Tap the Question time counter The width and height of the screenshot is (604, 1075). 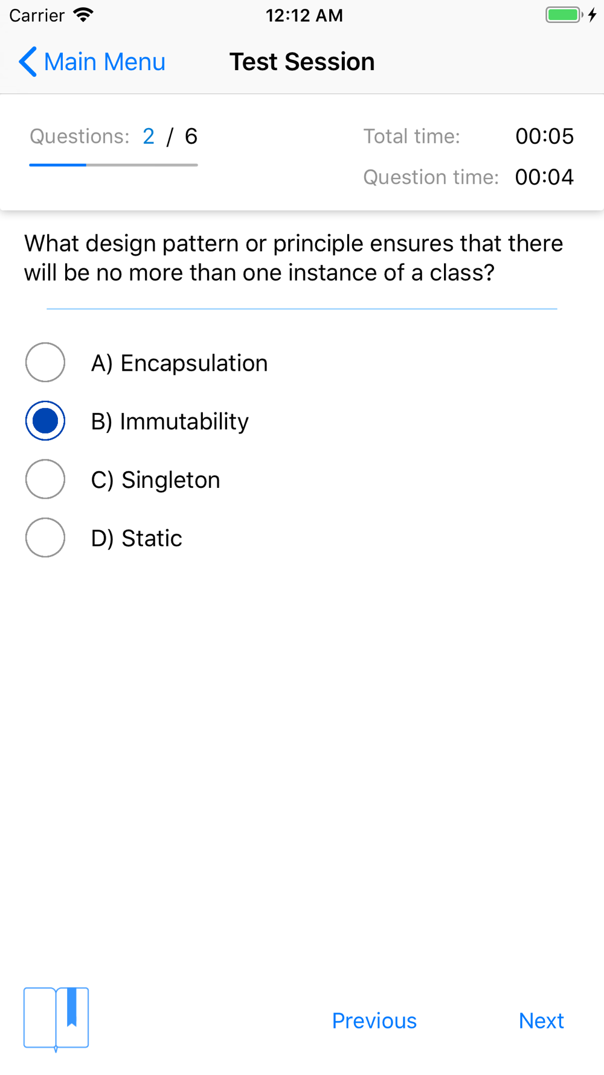(544, 177)
